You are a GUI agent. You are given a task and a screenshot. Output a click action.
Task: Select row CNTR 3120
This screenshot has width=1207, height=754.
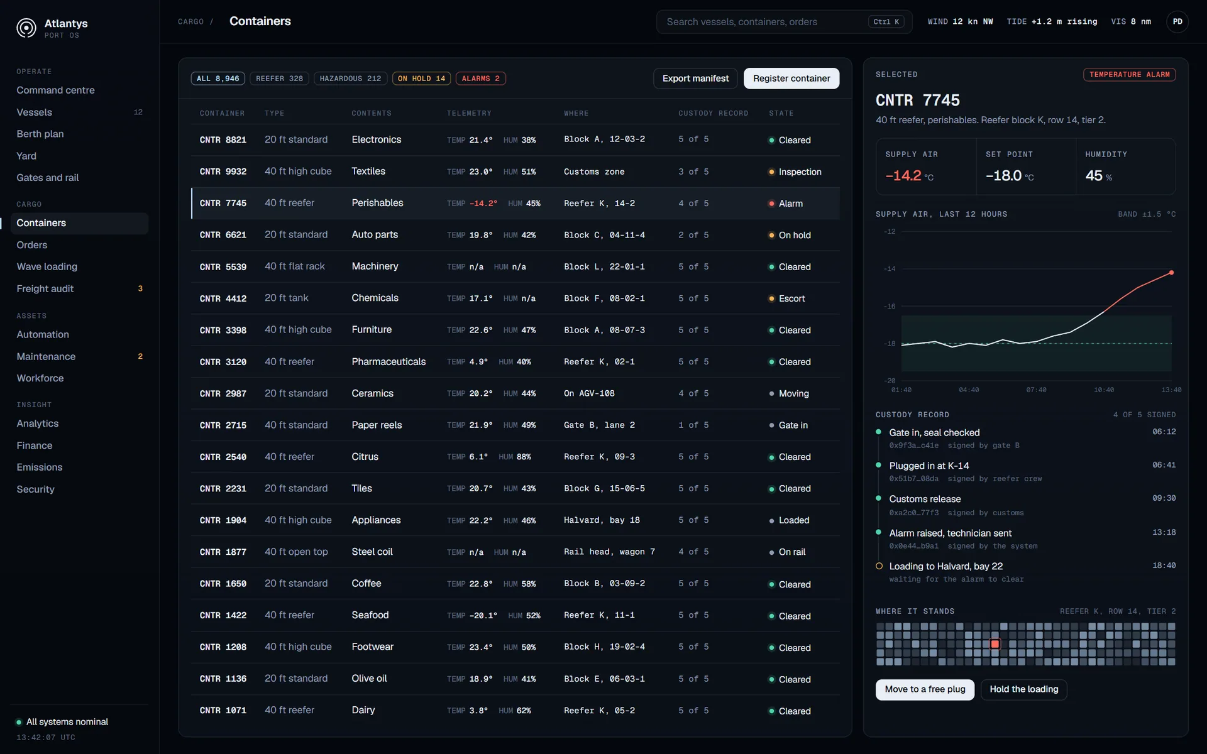pyautogui.click(x=515, y=362)
